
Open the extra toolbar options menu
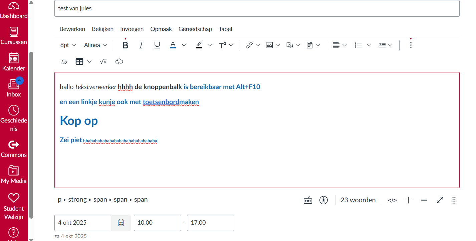(x=411, y=45)
